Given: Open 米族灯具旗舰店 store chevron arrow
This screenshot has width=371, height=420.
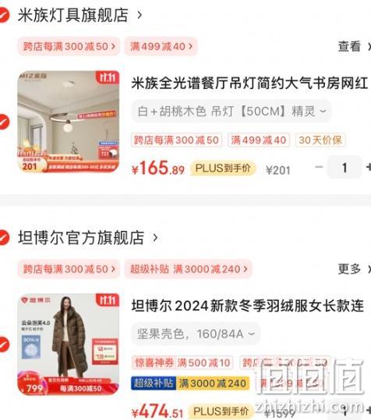Looking at the screenshot, I should (x=140, y=15).
